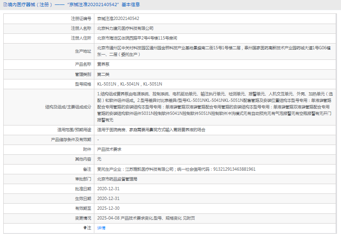The width and height of the screenshot is (341, 235).
Task: Click the expiry date 2025-12-30
Action: (x=108, y=209)
